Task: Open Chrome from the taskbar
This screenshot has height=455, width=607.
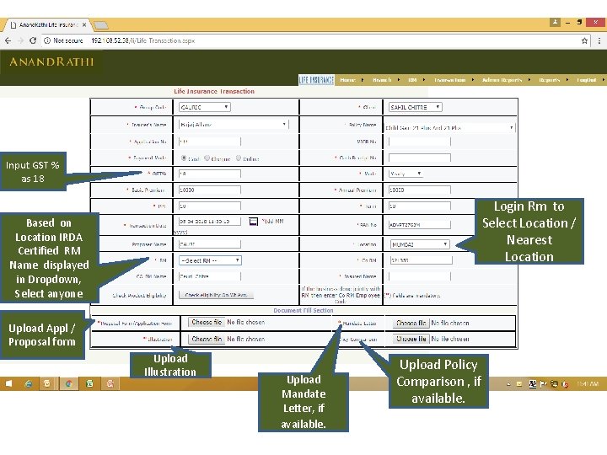Action: click(x=69, y=383)
